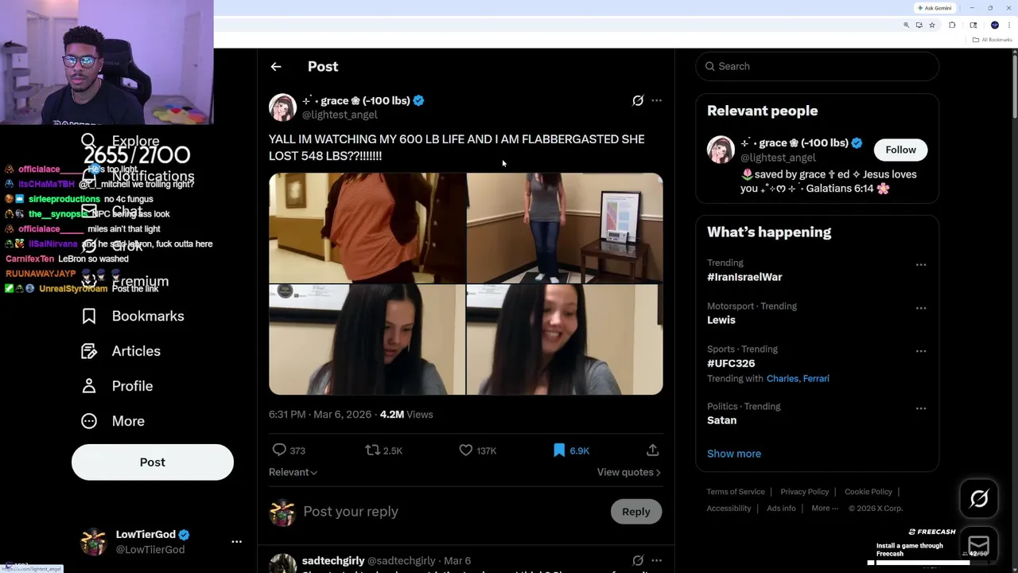This screenshot has height=573, width=1018.
Task: Click the sidebar Post button
Action: click(153, 462)
